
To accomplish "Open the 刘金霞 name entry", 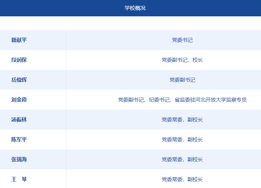I will click(19, 100).
